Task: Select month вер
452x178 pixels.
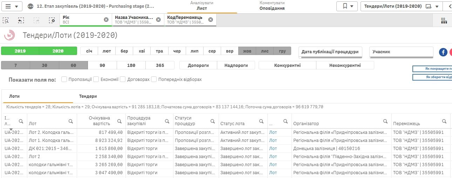Action: tap(230, 51)
